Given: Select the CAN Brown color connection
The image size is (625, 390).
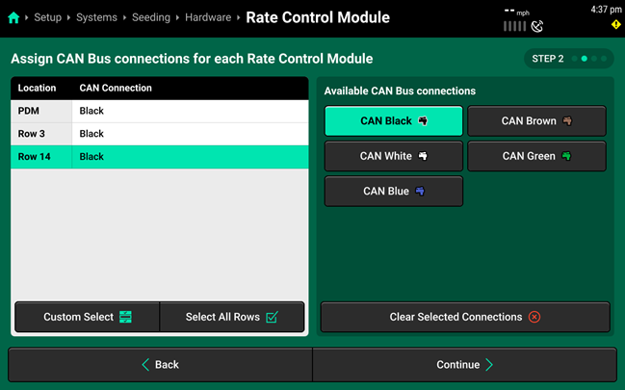Looking at the screenshot, I should pos(536,120).
